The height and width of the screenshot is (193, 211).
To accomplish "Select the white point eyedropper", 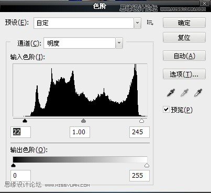I will click(198, 93).
